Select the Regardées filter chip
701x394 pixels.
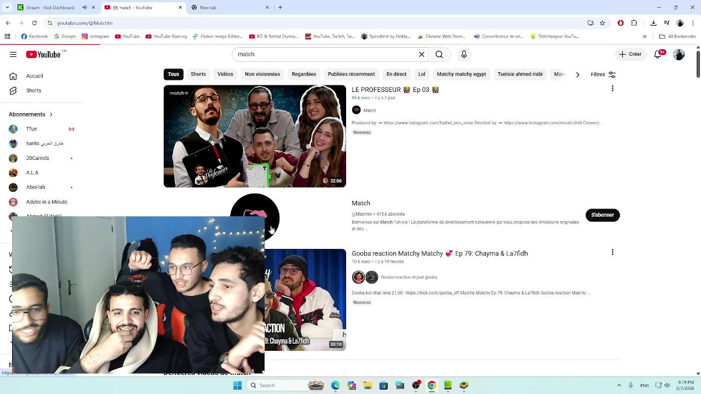[x=304, y=74]
